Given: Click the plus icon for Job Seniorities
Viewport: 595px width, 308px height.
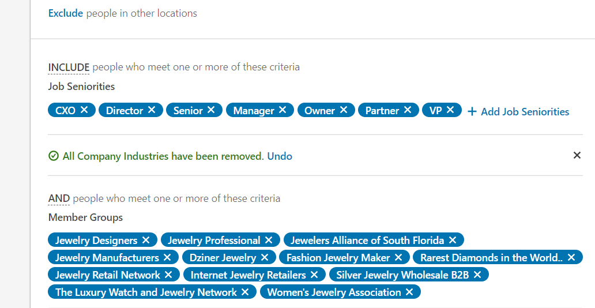Looking at the screenshot, I should click(472, 111).
